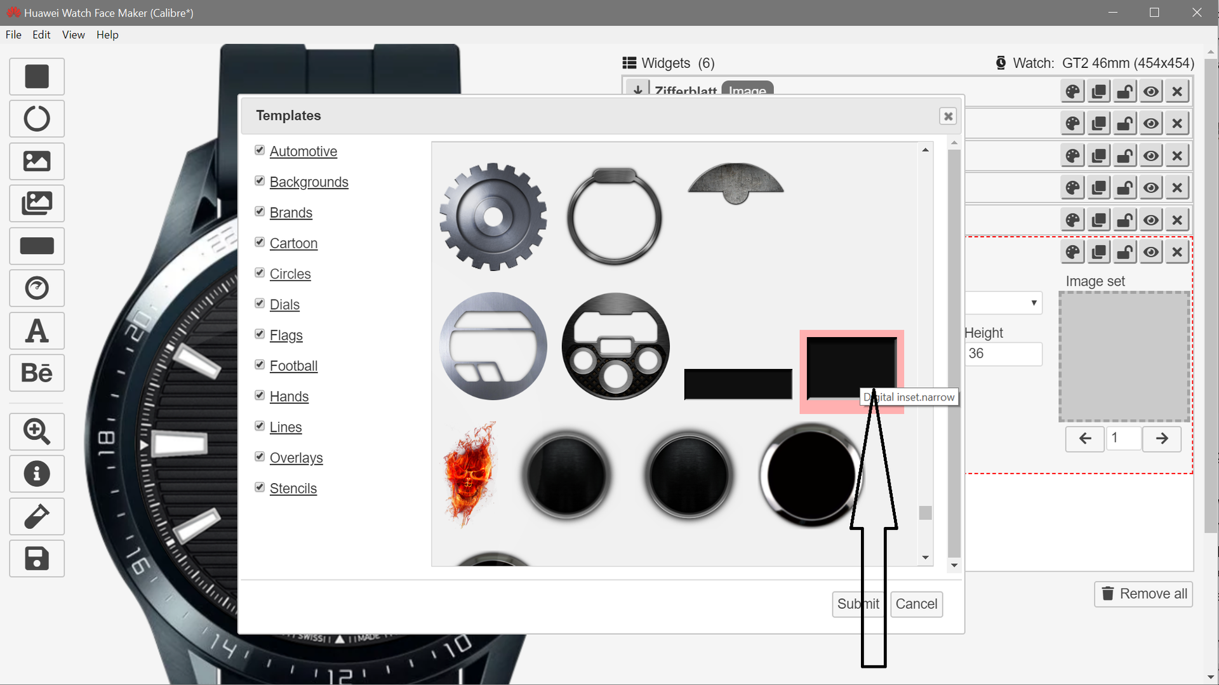Open the Behance Bē button
The image size is (1219, 685).
tap(37, 373)
